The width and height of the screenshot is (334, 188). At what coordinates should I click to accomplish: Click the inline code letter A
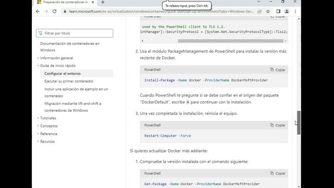coord(188,102)
